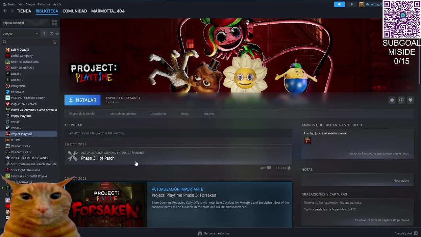The image size is (421, 237).
Task: Click the Portal game icon
Action: [x=8, y=122]
